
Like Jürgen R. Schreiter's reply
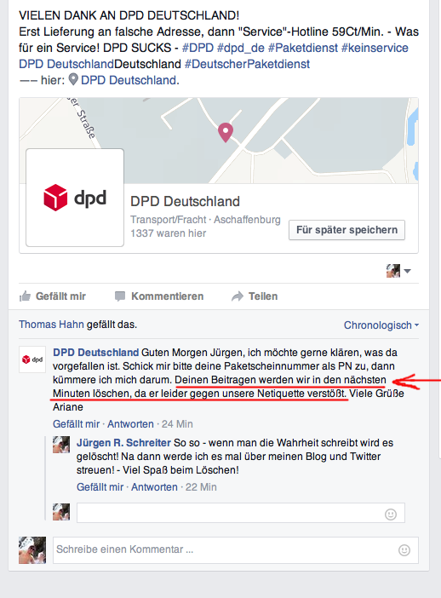(x=100, y=487)
